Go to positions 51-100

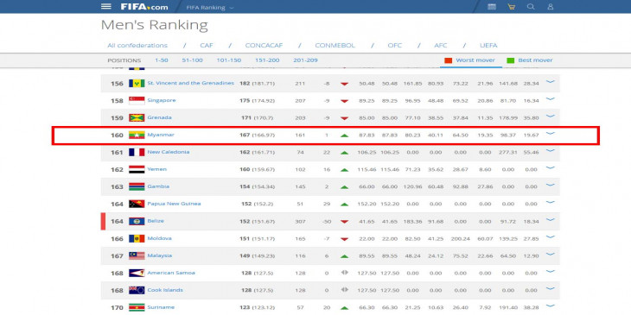tap(193, 60)
